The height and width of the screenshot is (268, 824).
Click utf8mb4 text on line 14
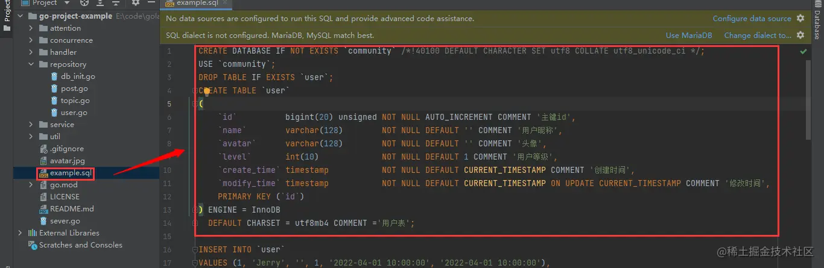point(312,223)
